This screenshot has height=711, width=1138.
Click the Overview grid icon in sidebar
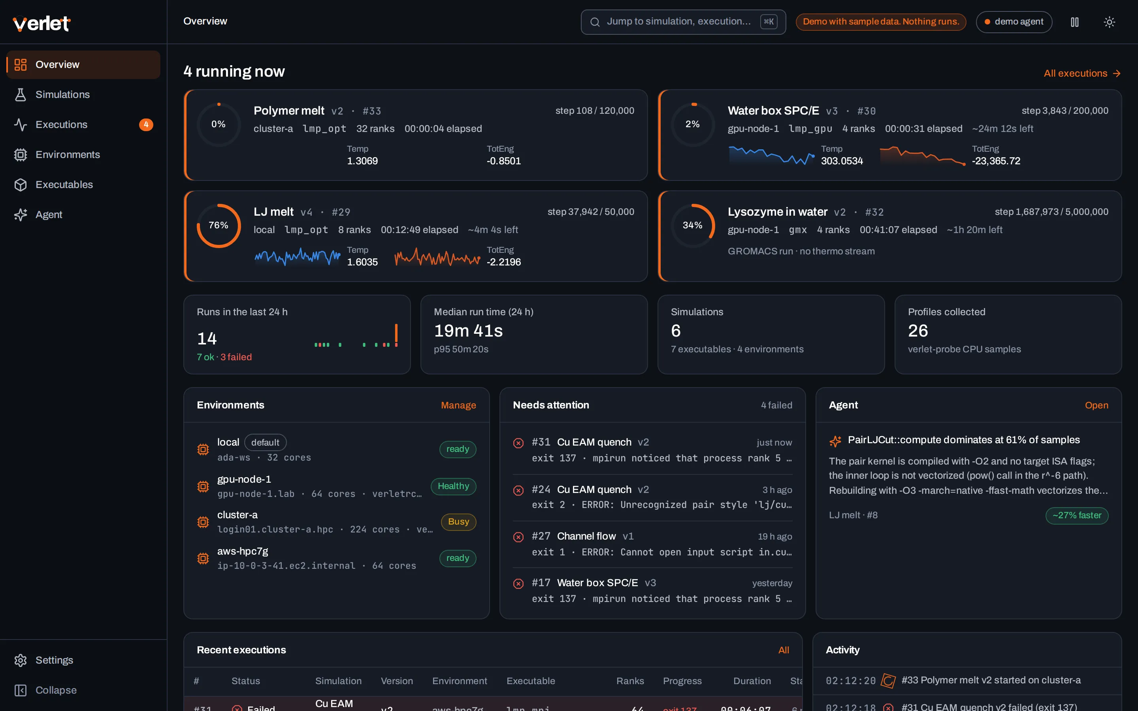pyautogui.click(x=20, y=64)
